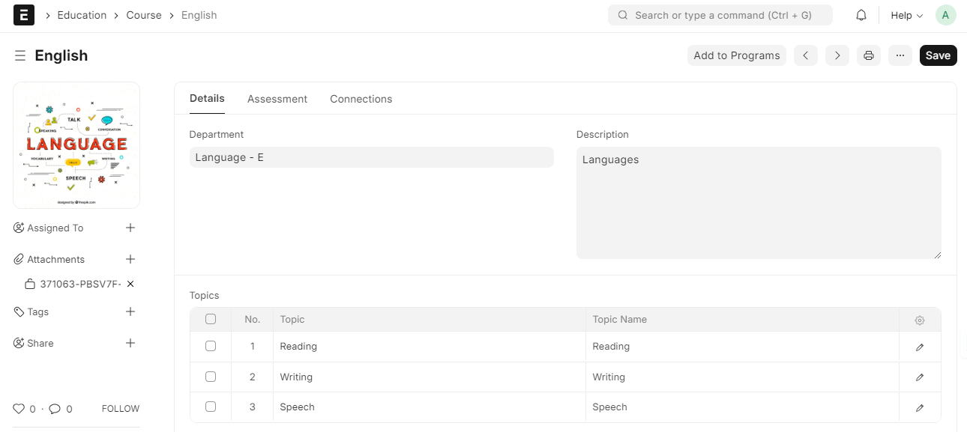The image size is (967, 432).
Task: Edit the Speech topic row pencil icon
Action: [x=920, y=407]
